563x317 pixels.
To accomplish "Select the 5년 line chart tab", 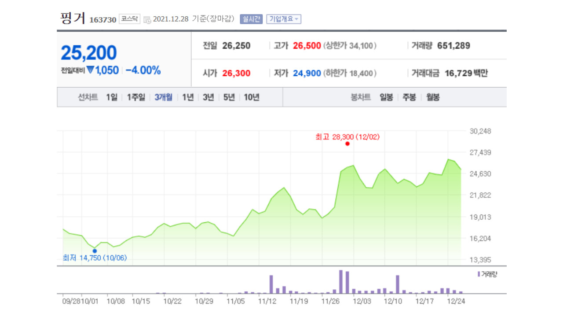I will point(229,98).
